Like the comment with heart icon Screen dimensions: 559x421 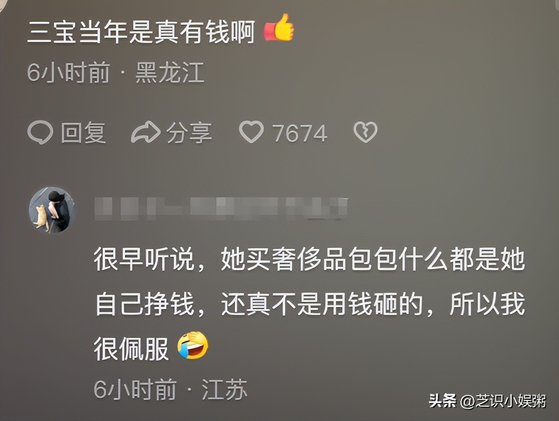pos(251,132)
